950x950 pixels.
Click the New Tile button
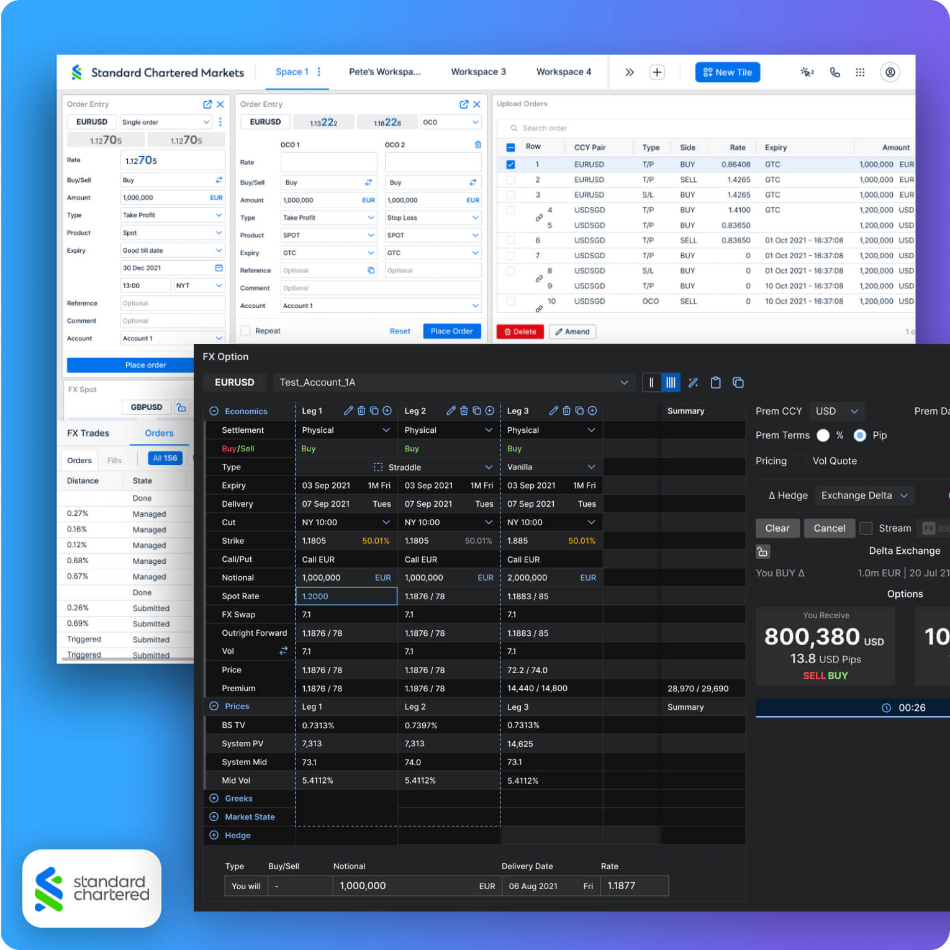point(727,73)
